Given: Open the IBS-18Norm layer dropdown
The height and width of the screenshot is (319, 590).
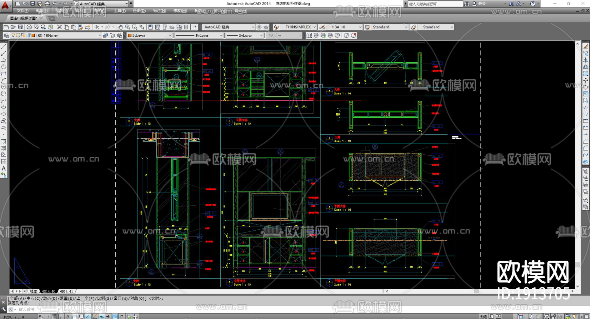Looking at the screenshot, I should 100,35.
